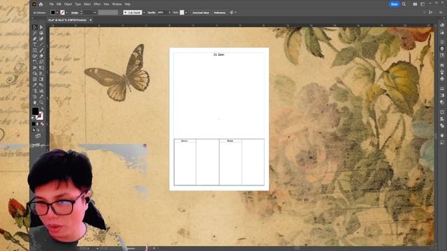Open the align options dropdown in control bar
The width and height of the screenshot is (447, 251).
pyautogui.click(x=233, y=13)
